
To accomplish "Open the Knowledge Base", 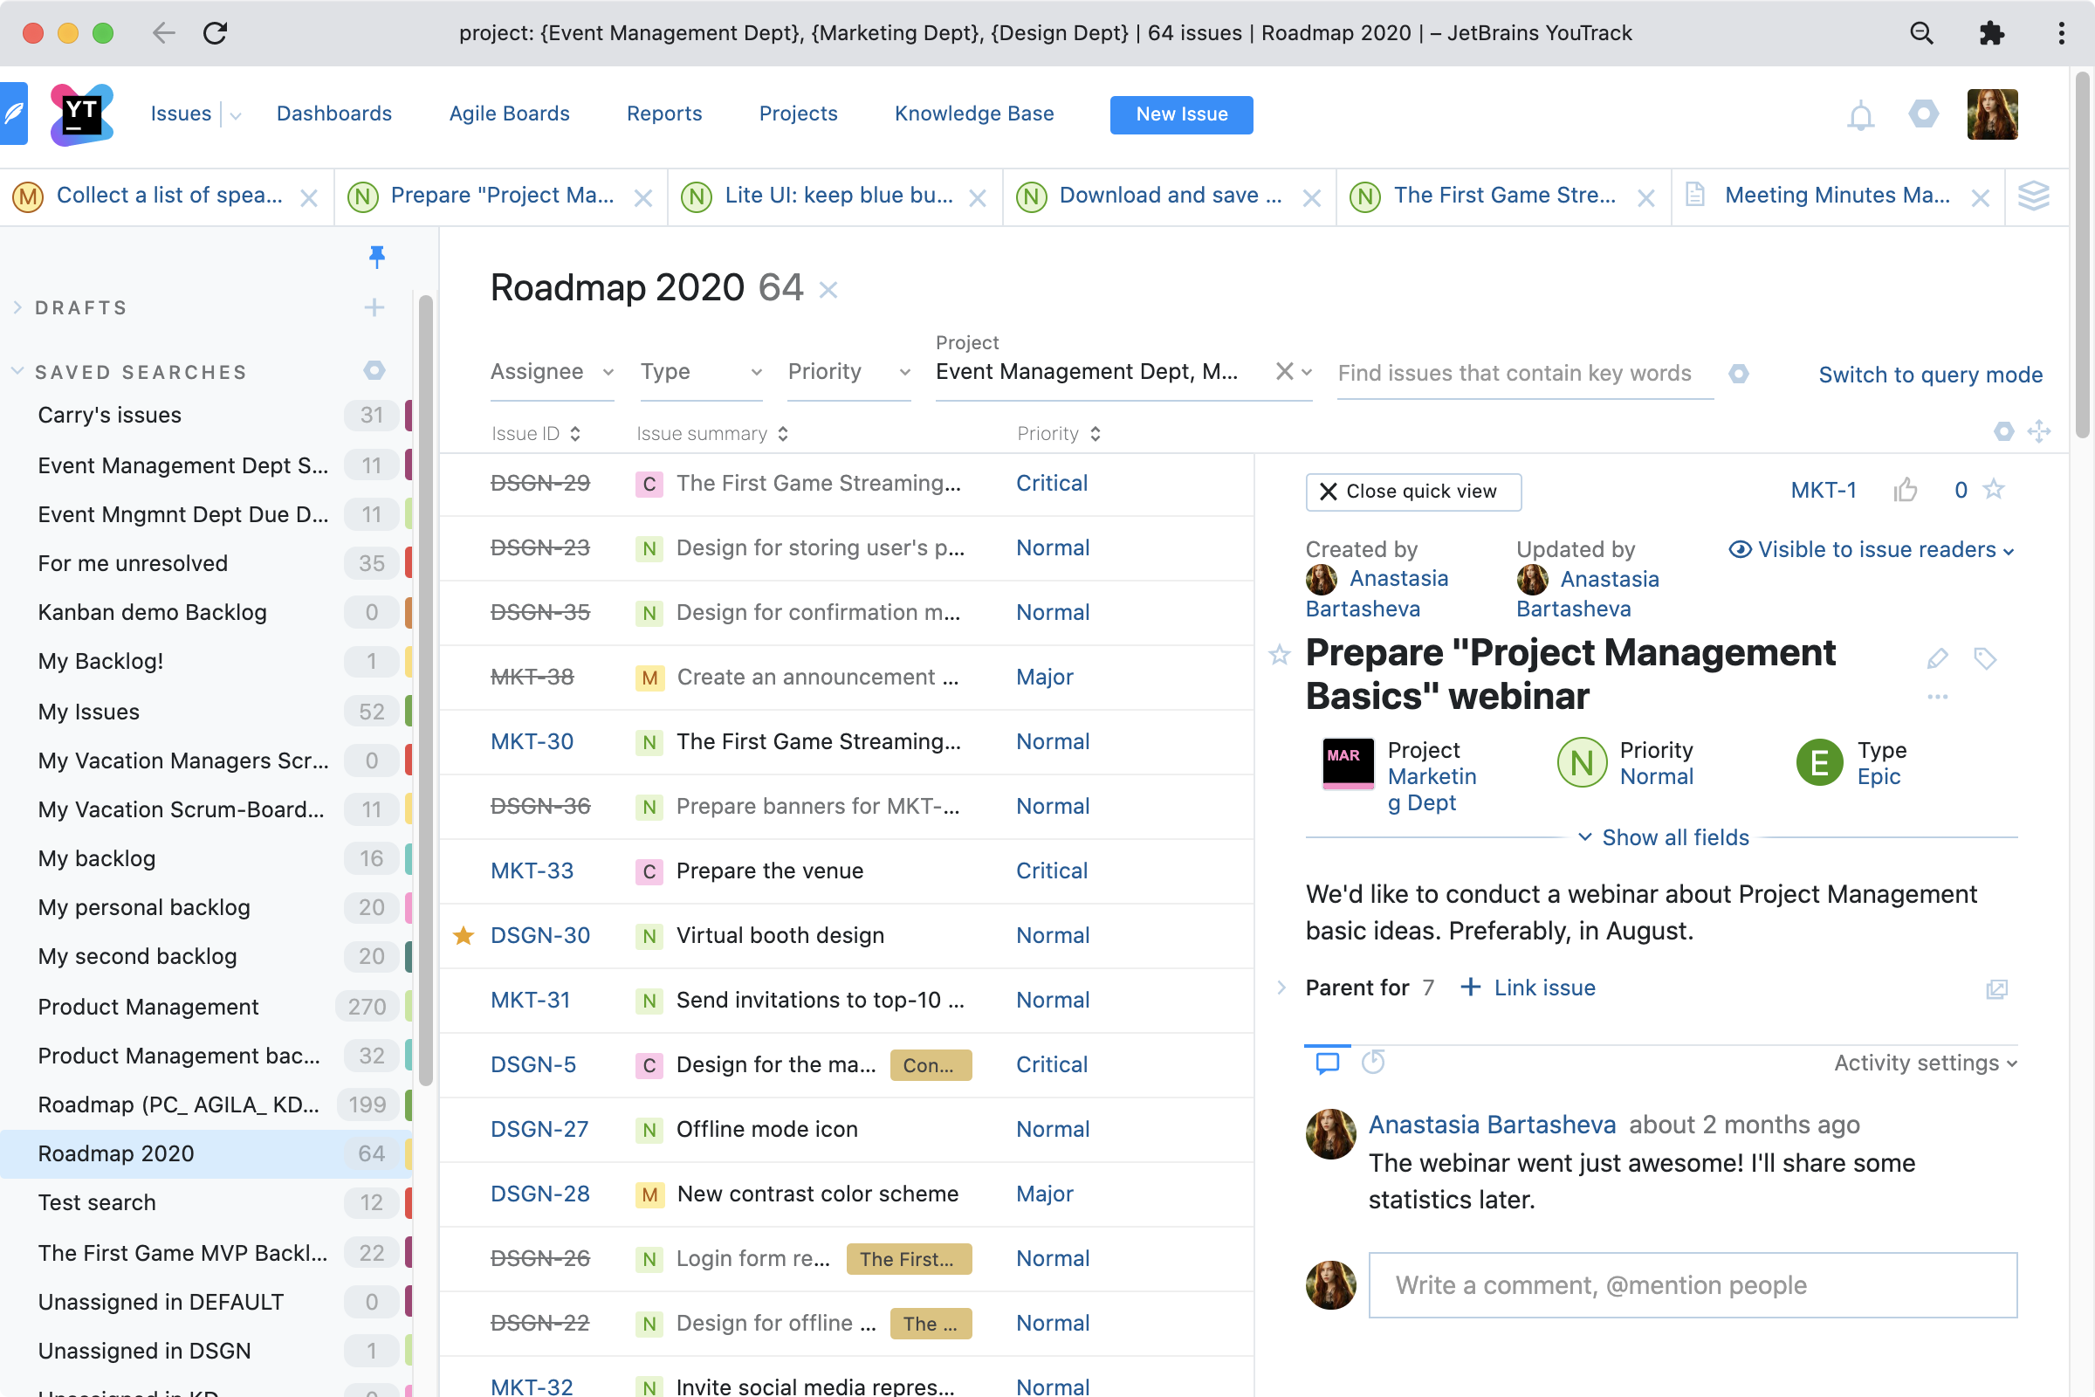I will [x=973, y=114].
